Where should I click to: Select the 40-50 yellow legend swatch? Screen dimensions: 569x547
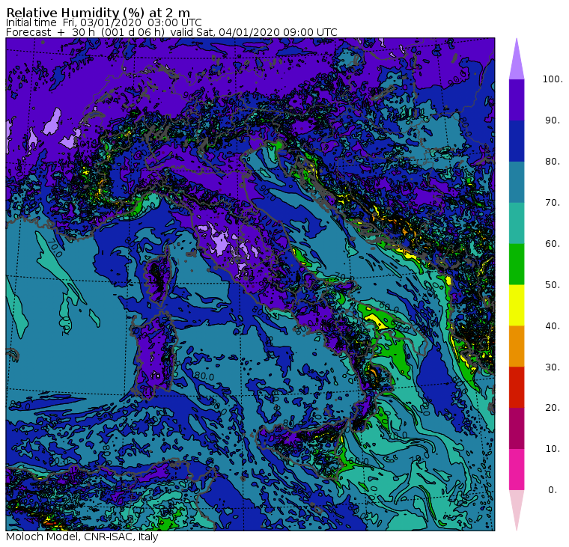517,305
